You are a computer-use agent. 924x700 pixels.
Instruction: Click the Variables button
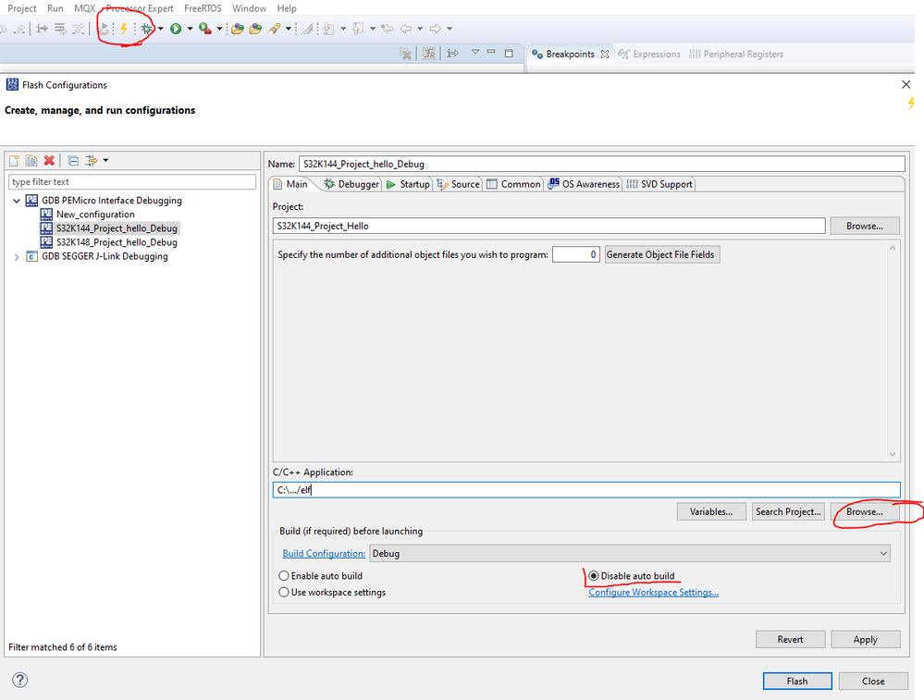pyautogui.click(x=711, y=511)
